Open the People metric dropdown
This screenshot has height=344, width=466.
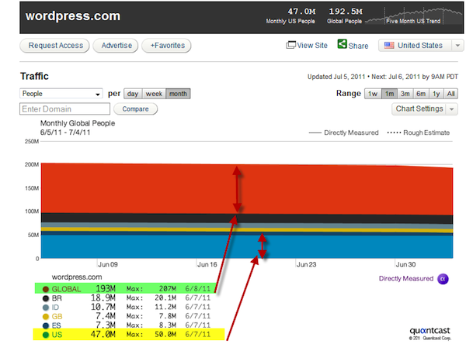[x=61, y=94]
